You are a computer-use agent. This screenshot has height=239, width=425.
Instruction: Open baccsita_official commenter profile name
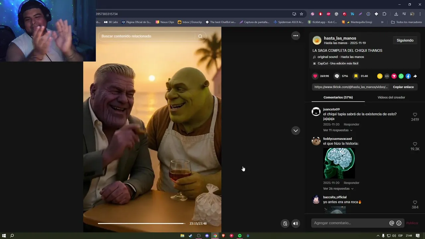(335, 197)
